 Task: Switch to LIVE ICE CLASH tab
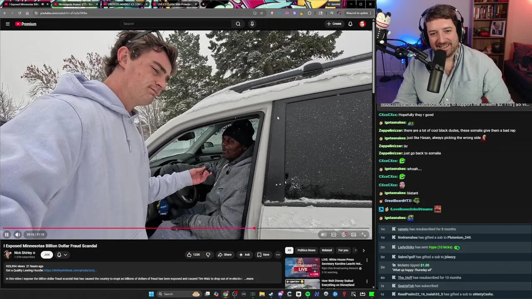[x=174, y=4]
